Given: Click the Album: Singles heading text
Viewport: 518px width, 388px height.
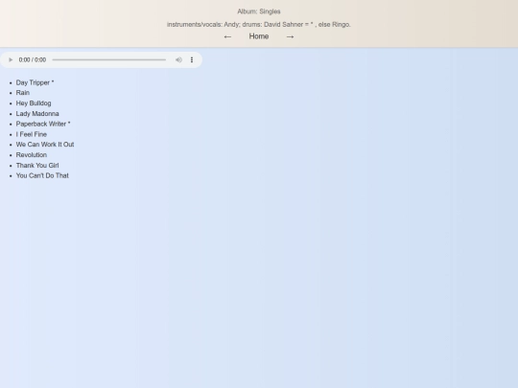Looking at the screenshot, I should 259,11.
